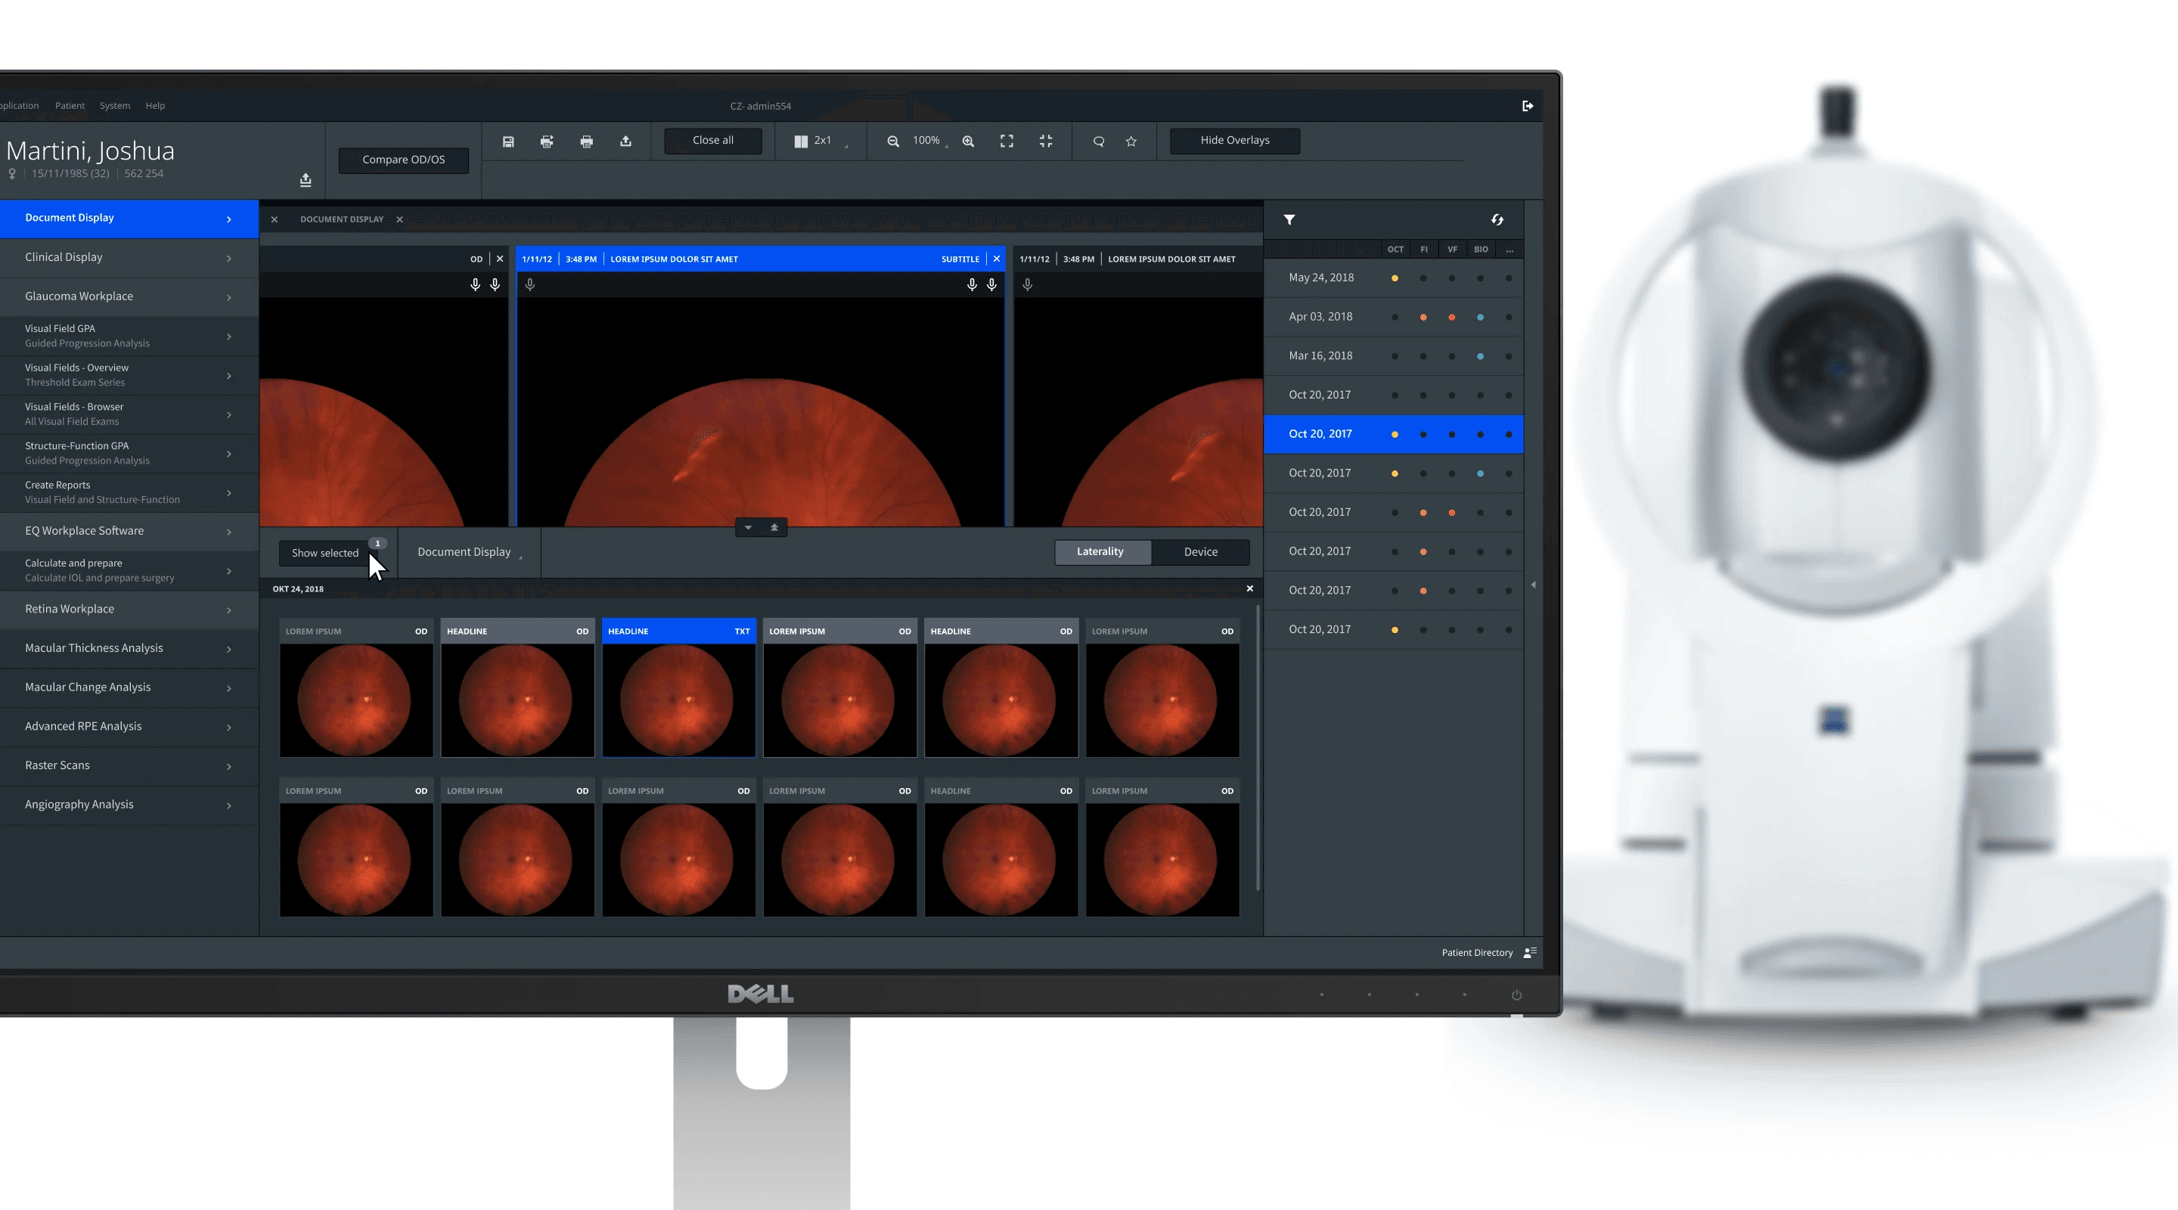Image resolution: width=2178 pixels, height=1210 pixels.
Task: Click the save disk icon
Action: pyautogui.click(x=508, y=141)
